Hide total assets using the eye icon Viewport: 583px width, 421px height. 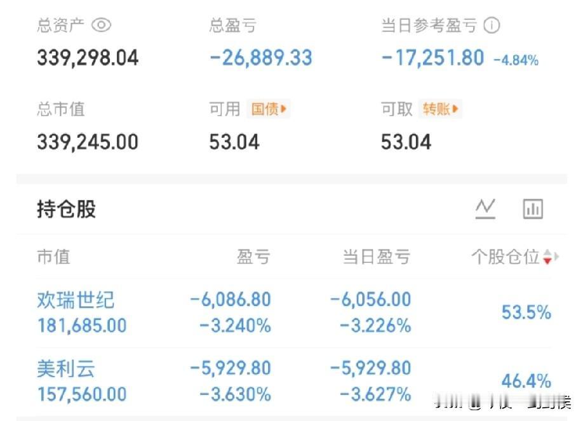(100, 25)
